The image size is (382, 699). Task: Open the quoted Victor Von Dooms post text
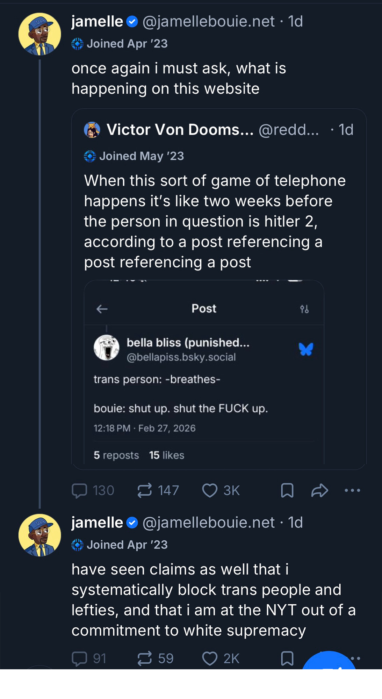click(215, 221)
